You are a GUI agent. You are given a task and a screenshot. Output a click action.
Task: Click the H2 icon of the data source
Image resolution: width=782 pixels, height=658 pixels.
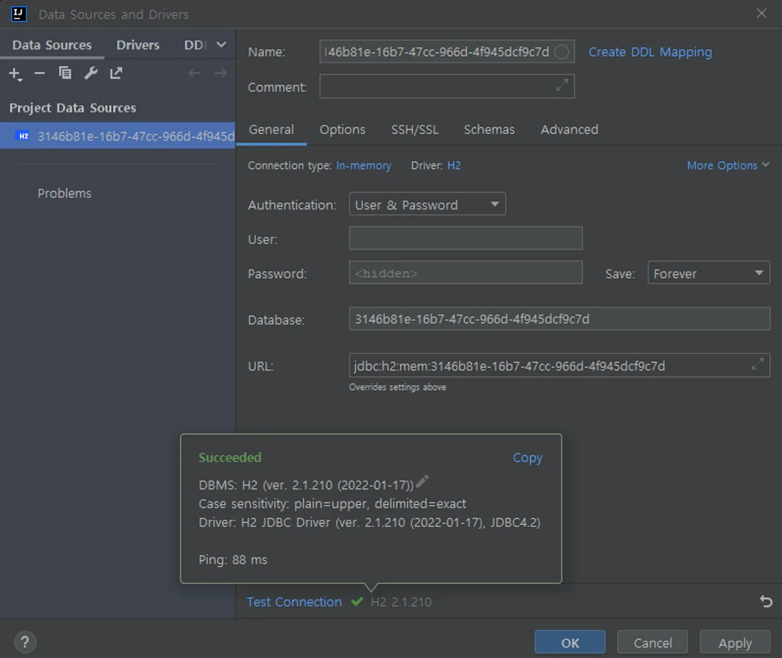point(23,136)
